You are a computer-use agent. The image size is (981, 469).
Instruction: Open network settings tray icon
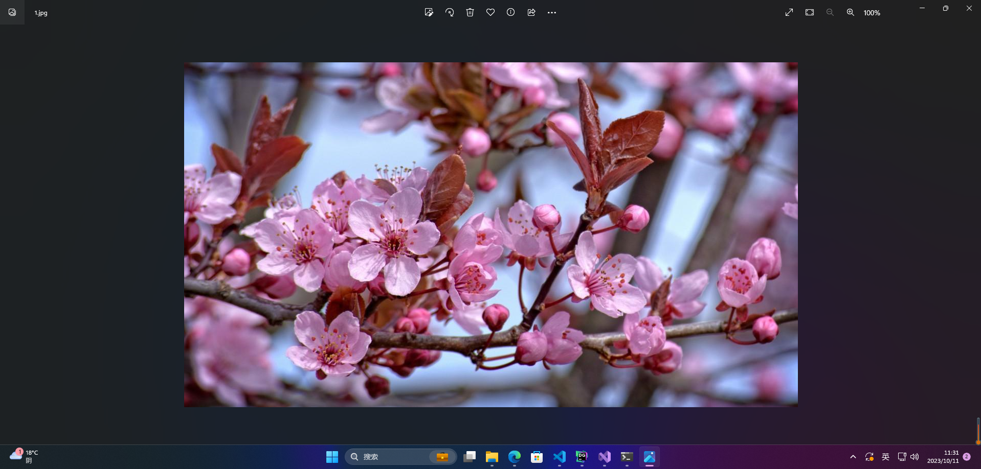pos(902,457)
